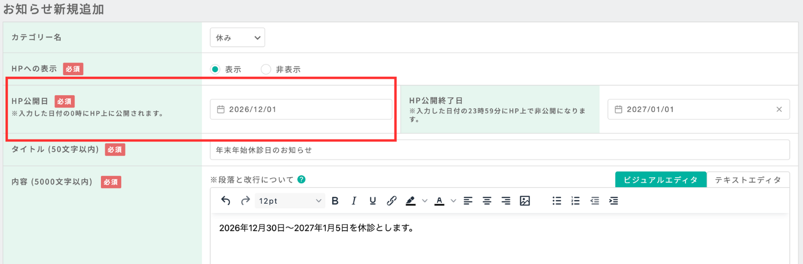Image resolution: width=803 pixels, height=264 pixels.
Task: Open the カテゴリー名 dropdown showing 休み
Action: pos(237,38)
